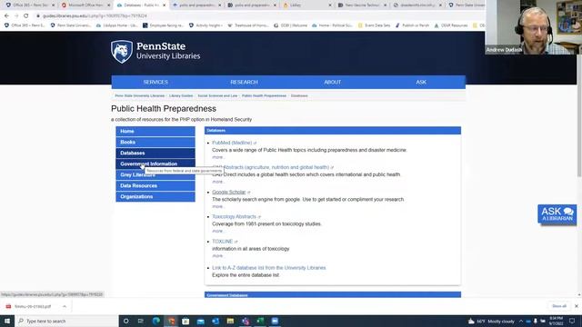Open File Explorer from the taskbar
Image resolution: width=582 pixels, height=327 pixels.
click(x=230, y=321)
